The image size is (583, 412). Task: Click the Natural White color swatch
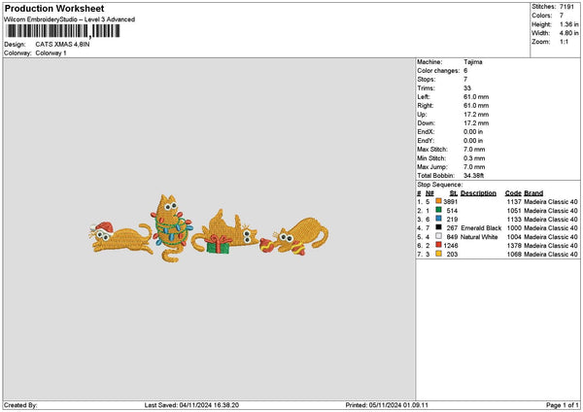click(x=439, y=236)
